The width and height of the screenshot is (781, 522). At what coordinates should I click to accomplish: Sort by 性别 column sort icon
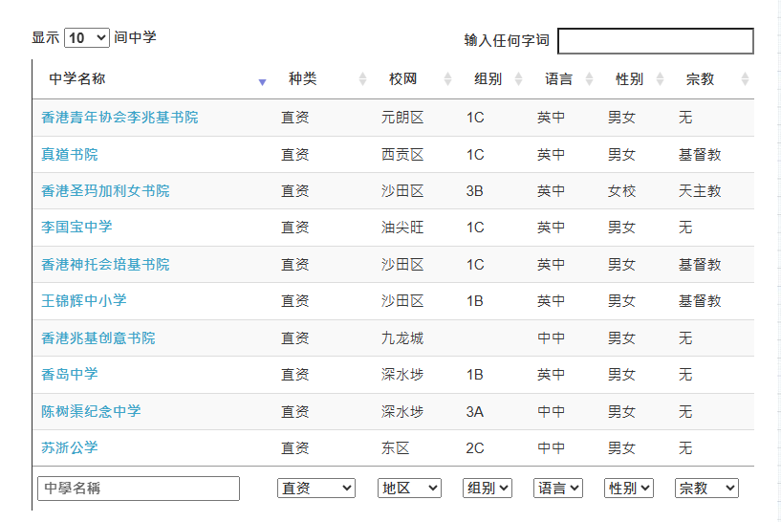click(x=660, y=78)
